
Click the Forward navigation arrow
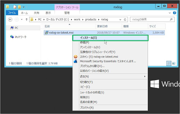tap(17, 20)
